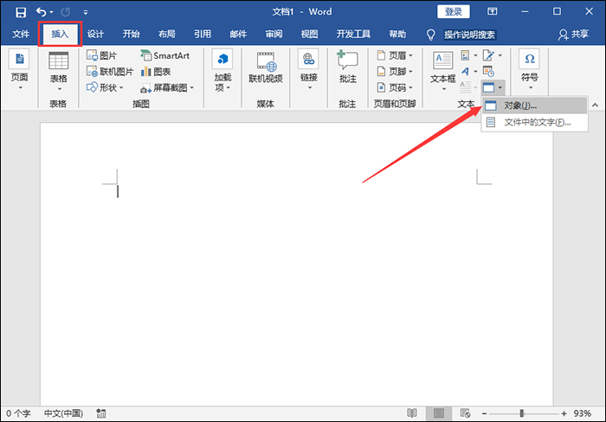Switch to the 设计 tab

coord(95,35)
